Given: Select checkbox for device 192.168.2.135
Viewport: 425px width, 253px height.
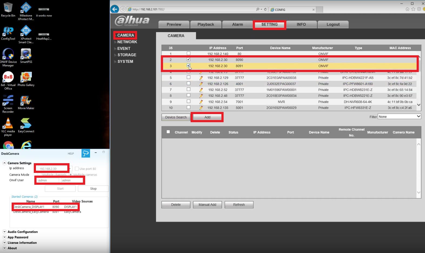Looking at the screenshot, I should coord(188,107).
